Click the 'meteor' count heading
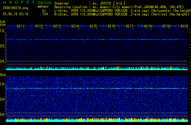Viewport: 191px width, 125px height. click(x=43, y=6)
